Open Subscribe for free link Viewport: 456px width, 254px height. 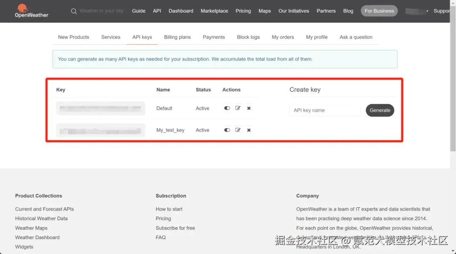(175, 228)
